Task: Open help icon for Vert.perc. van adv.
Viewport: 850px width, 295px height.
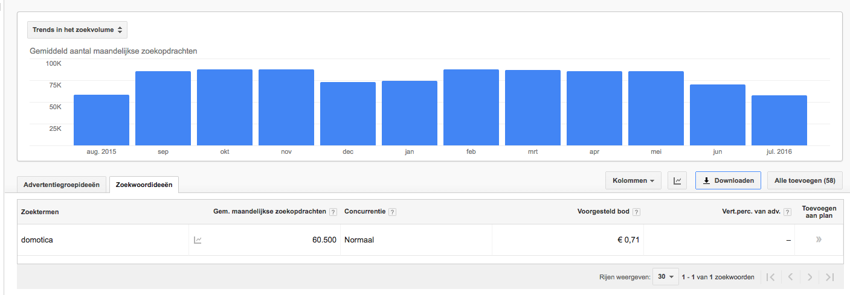Action: coord(788,212)
